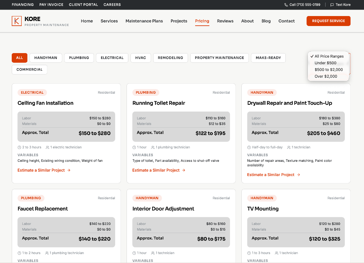
Task: Click clock icon next to Half-day to full-day
Action: coord(249,147)
